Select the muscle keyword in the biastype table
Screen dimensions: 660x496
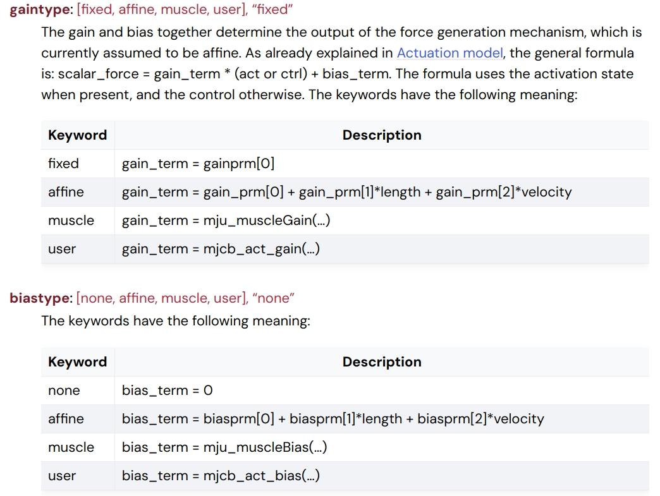[x=71, y=447]
